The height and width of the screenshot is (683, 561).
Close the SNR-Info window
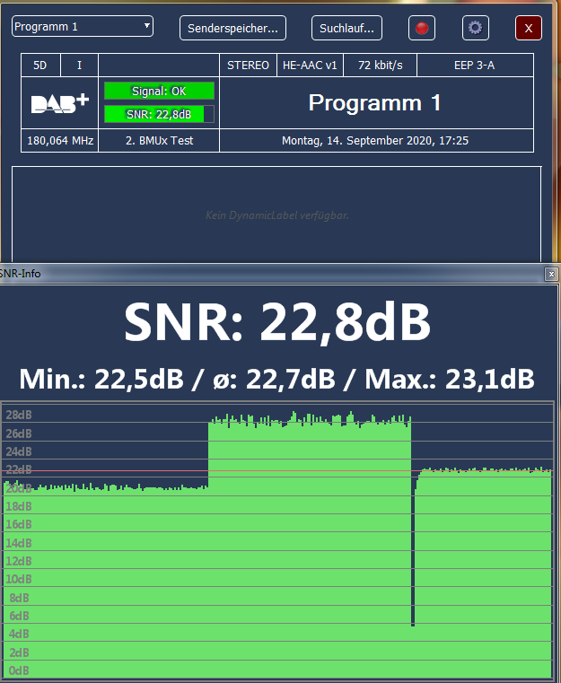pyautogui.click(x=550, y=274)
